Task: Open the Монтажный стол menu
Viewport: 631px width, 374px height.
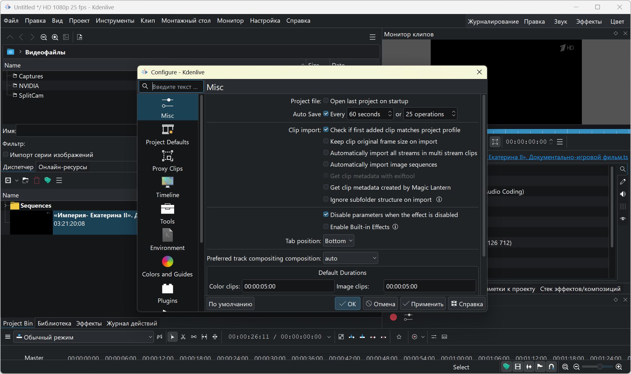Action: pyautogui.click(x=186, y=21)
